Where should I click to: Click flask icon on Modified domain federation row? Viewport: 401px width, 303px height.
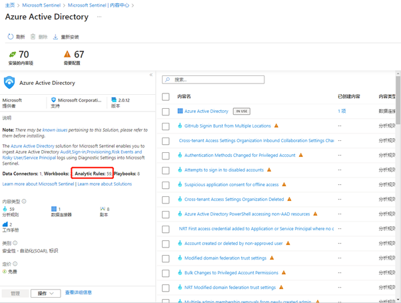(180, 258)
